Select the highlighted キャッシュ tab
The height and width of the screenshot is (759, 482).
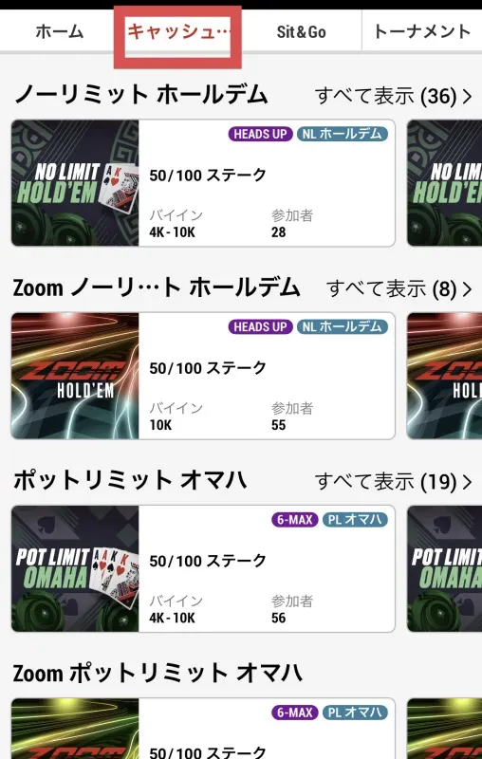[178, 32]
